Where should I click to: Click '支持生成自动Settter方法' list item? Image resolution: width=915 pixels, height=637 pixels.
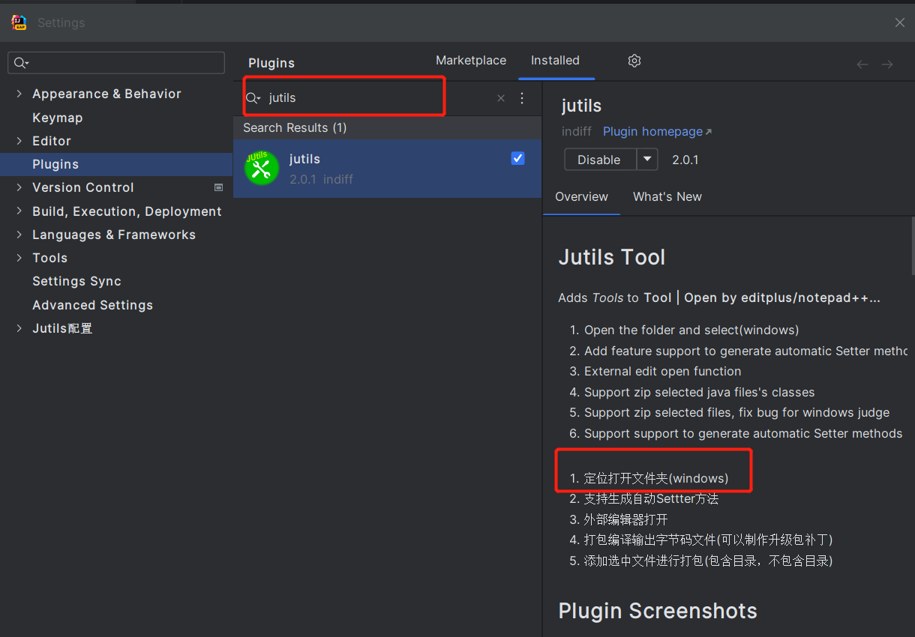point(652,499)
